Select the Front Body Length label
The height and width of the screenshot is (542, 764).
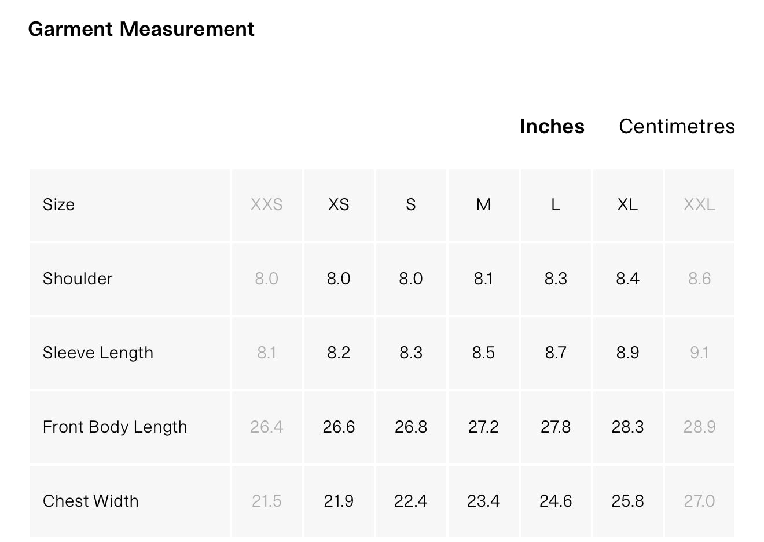(115, 427)
